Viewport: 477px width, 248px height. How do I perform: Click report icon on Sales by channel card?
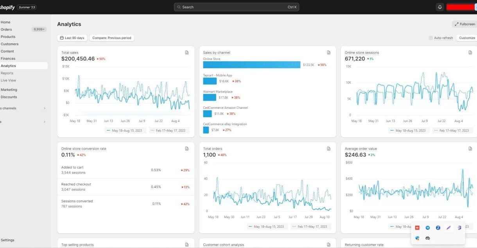coord(329,53)
